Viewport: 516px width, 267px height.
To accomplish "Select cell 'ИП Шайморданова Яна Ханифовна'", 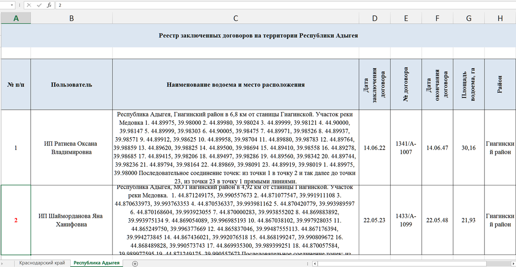I will tap(71, 220).
